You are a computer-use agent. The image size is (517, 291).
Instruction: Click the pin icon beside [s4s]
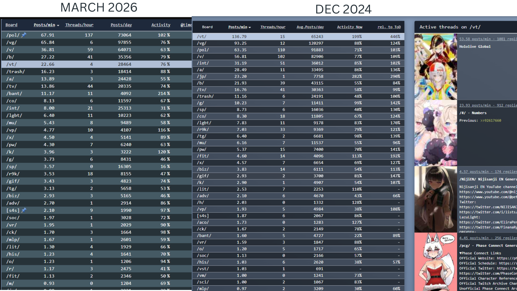[x=24, y=210]
